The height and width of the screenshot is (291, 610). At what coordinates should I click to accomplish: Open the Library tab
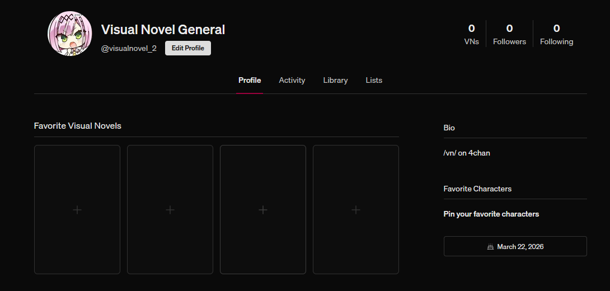[335, 80]
